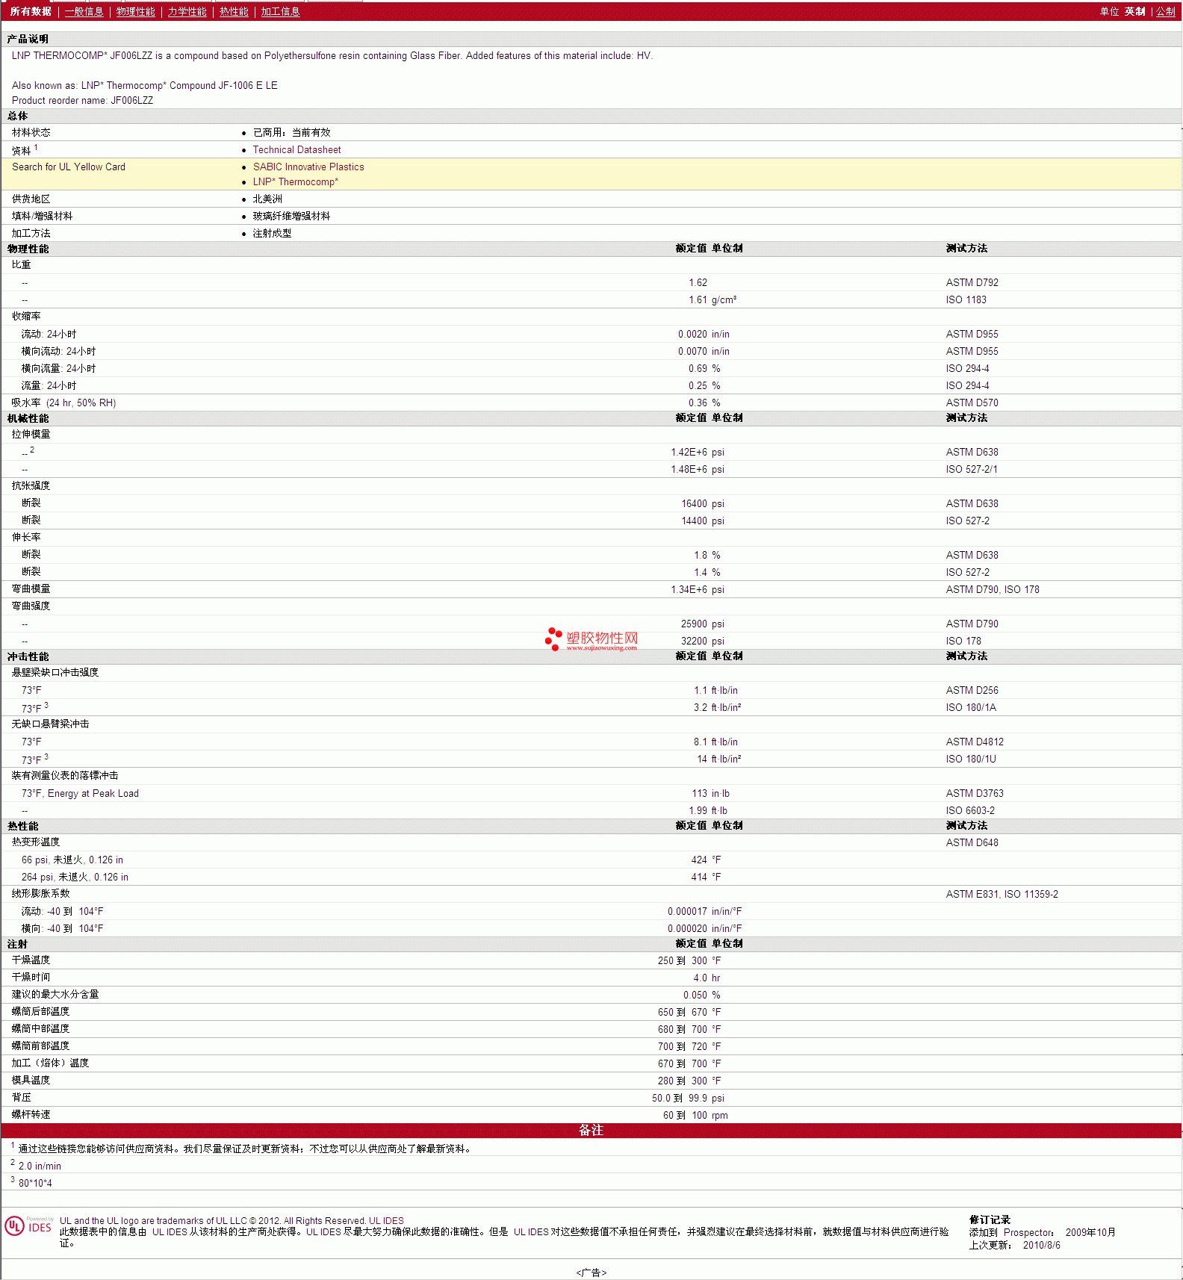This screenshot has width=1183, height=1280.
Task: Click ISO 1183 test method
Action: point(966,299)
